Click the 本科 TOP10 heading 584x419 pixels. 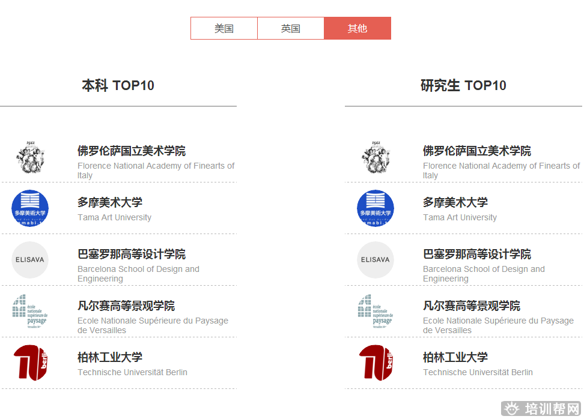pyautogui.click(x=118, y=85)
